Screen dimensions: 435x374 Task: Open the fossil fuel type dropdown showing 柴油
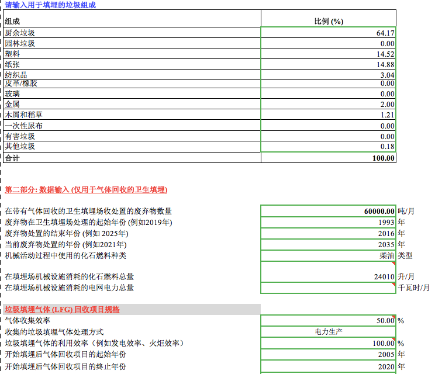328,255
